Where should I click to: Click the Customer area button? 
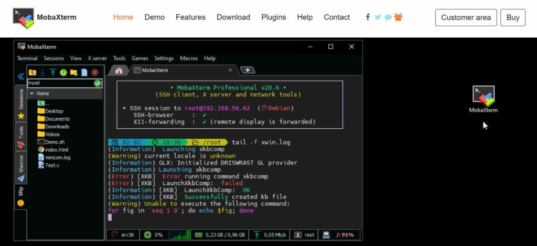point(466,17)
